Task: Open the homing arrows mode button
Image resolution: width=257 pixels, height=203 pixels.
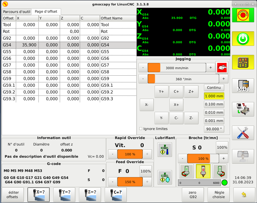Action: point(243,62)
